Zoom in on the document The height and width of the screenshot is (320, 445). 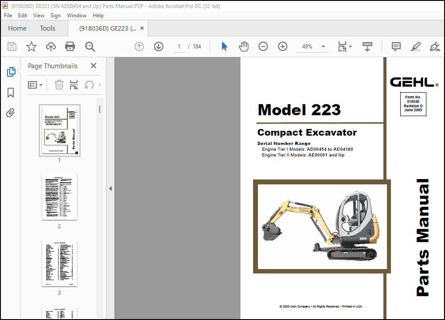pos(282,46)
